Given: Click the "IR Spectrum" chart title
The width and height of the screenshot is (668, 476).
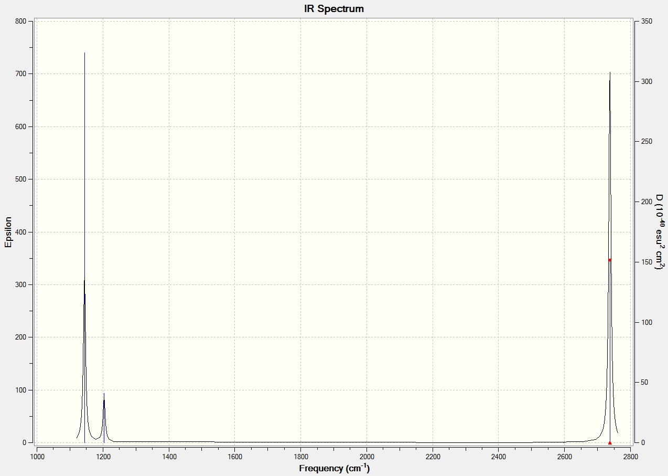Looking at the screenshot, I should click(x=334, y=9).
